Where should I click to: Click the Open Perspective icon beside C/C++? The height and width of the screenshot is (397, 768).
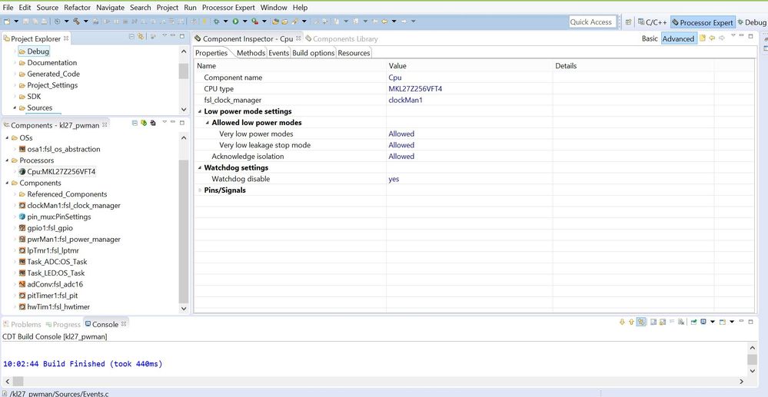click(628, 22)
